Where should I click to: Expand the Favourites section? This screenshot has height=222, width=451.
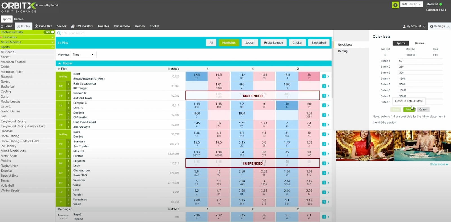tap(52, 37)
